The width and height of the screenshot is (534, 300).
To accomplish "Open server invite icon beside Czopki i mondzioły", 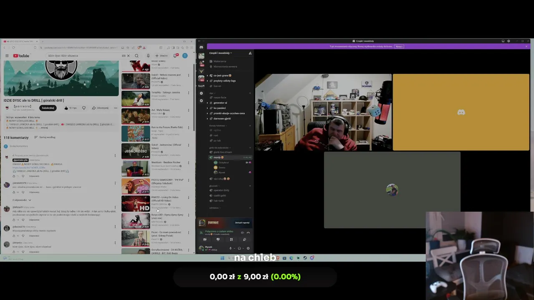I will [x=250, y=53].
